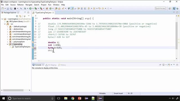
Task: Open the Window menu
Action: tap(56, 5)
